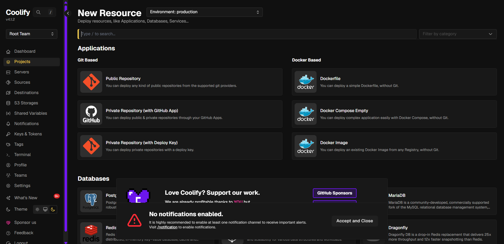Screen dimensions: 504x244
Task: Expand the Filter by category dropdown
Action: (458, 34)
